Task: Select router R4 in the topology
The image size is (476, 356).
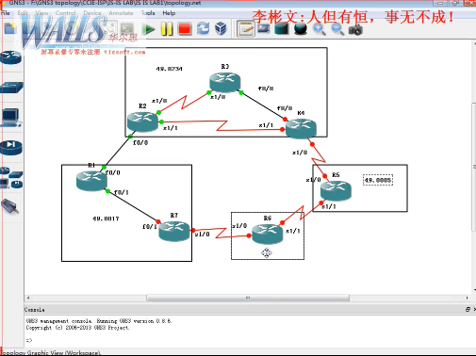Action: point(301,129)
